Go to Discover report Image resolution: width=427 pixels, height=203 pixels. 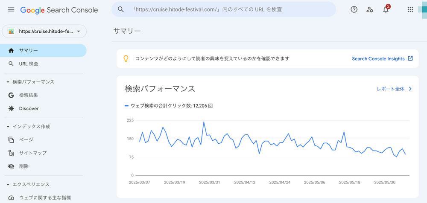29,109
